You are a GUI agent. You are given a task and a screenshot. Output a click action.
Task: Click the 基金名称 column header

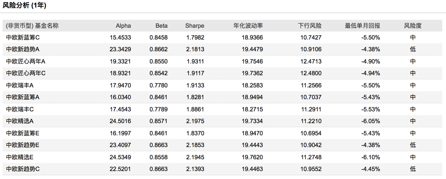47,26
